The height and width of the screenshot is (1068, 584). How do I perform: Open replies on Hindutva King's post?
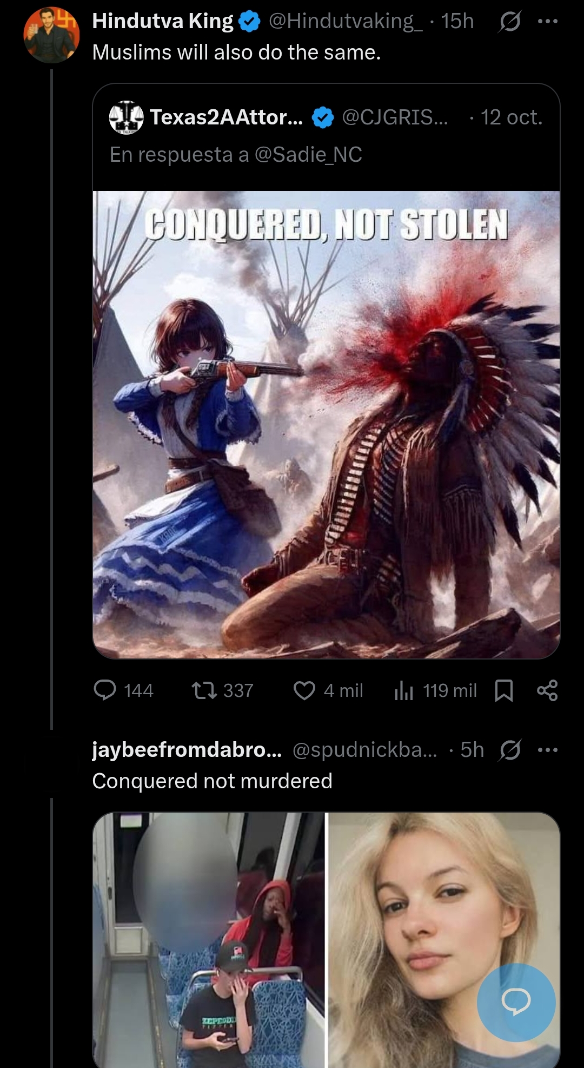[123, 690]
